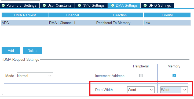Image resolution: width=194 pixels, height=99 pixels.
Task: Click the User Constants green check icon
Action: click(44, 6)
